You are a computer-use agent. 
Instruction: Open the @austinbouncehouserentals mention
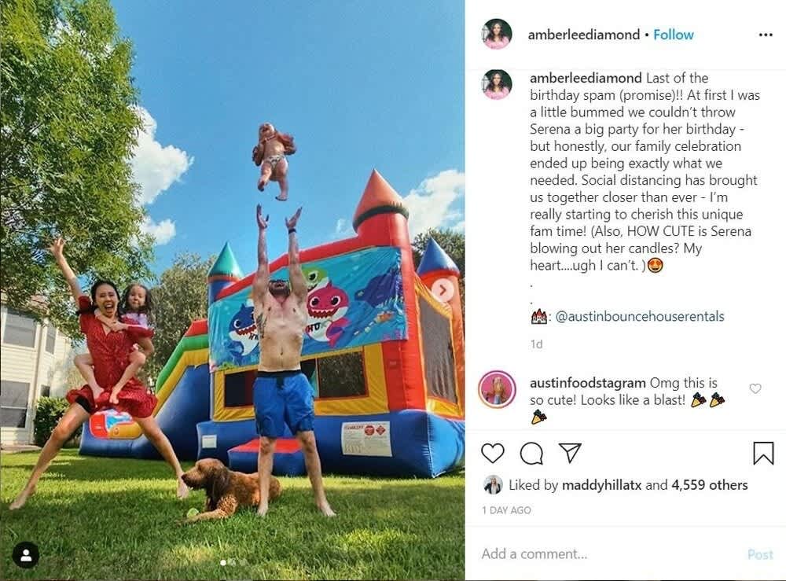640,316
